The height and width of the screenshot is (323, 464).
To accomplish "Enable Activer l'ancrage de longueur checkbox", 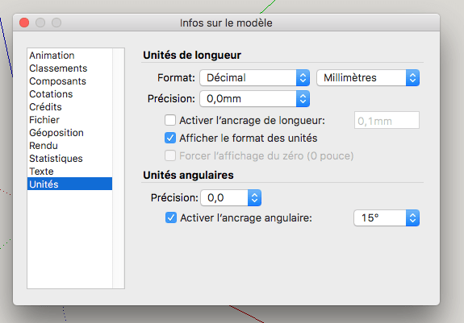I will pos(170,121).
